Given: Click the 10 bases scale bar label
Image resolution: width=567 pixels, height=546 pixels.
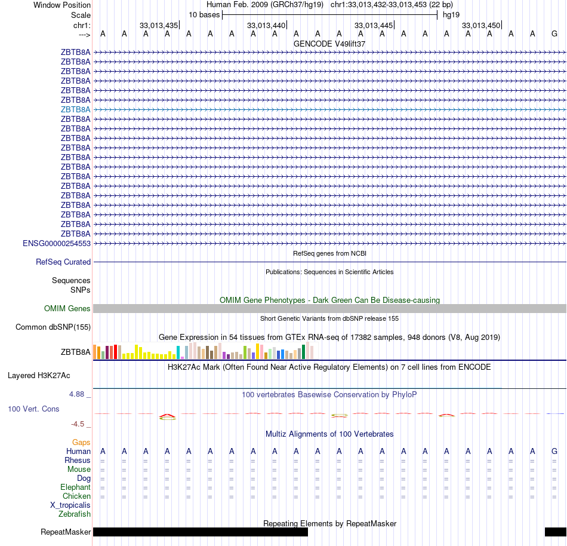Looking at the screenshot, I should point(204,15).
